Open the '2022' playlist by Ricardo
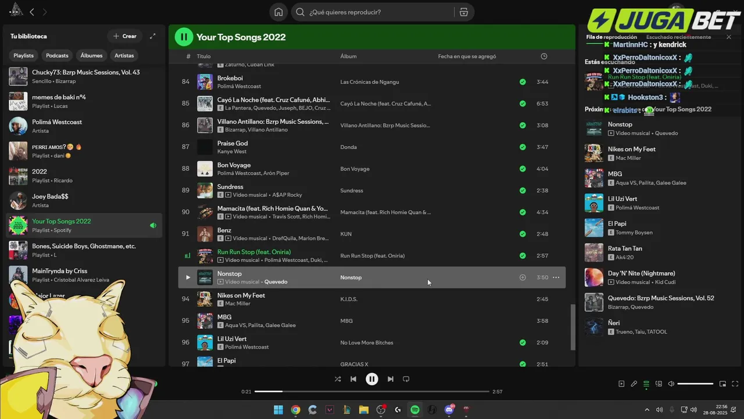The height and width of the screenshot is (419, 744). coord(84,176)
